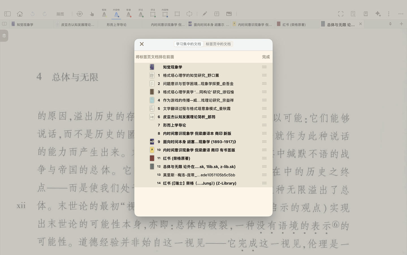Open the document search icon
The width and height of the screenshot is (407, 255).
[x=353, y=14]
